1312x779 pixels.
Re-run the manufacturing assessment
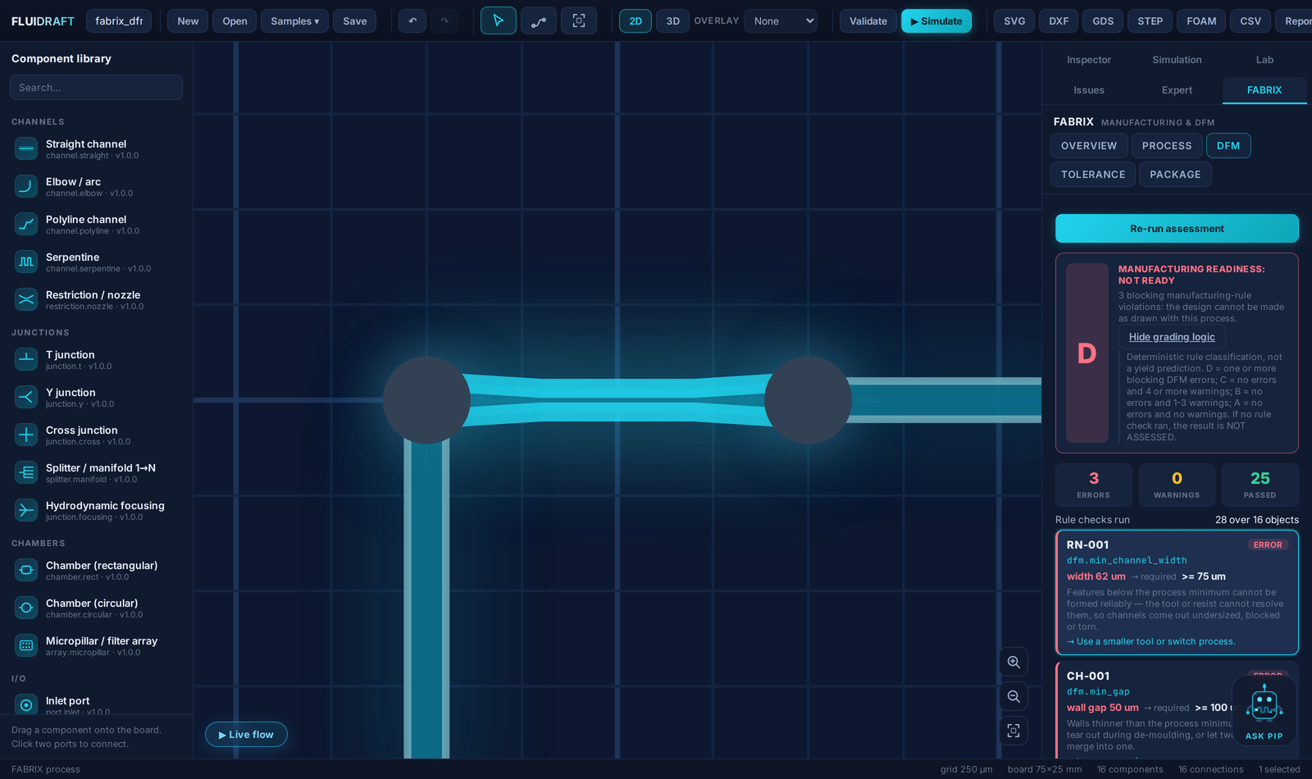1177,228
